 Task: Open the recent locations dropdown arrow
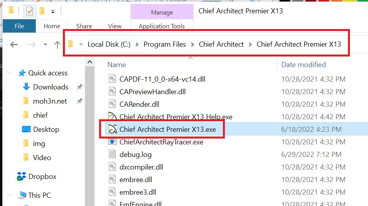46,45
